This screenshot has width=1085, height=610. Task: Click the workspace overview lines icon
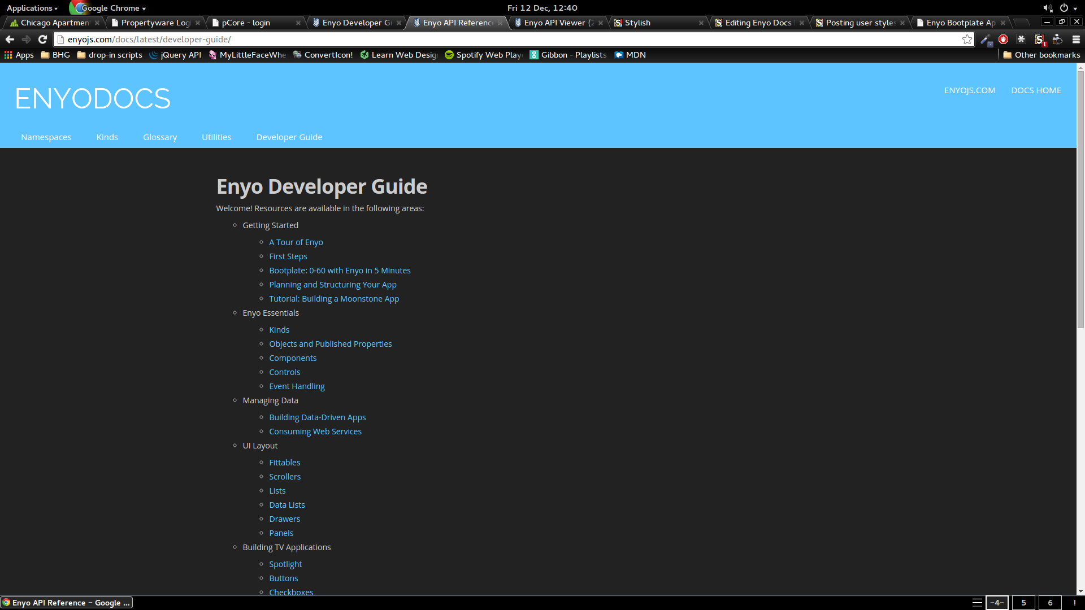(x=977, y=603)
